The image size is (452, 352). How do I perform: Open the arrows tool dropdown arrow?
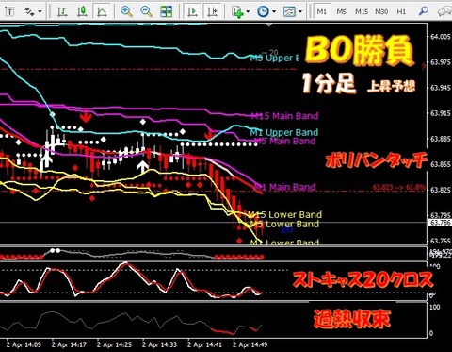point(40,12)
